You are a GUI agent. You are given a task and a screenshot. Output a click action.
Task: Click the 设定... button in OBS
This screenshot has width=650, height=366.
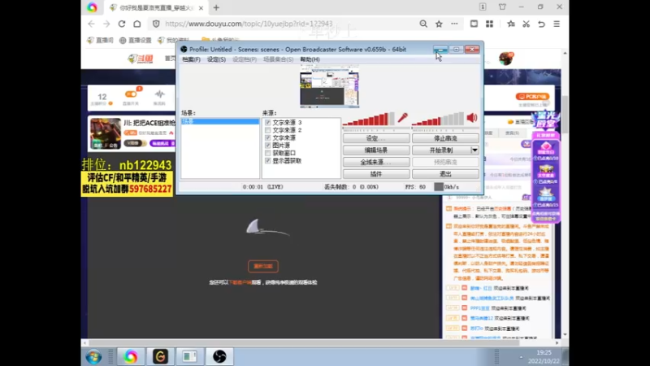(x=376, y=138)
